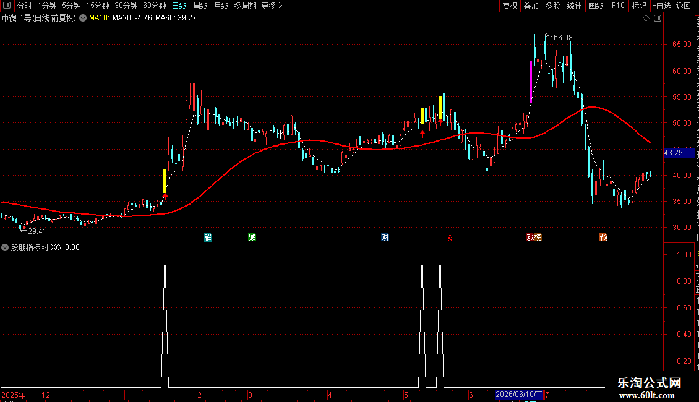699x402 pixels.
Task: Click the red $ dividend marker
Action: pos(450,238)
